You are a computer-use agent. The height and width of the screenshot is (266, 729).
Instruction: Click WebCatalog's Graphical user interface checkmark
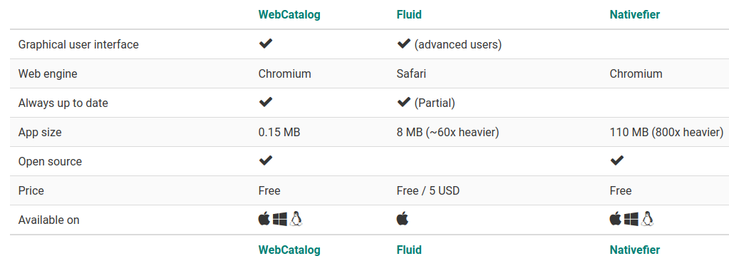pos(266,44)
